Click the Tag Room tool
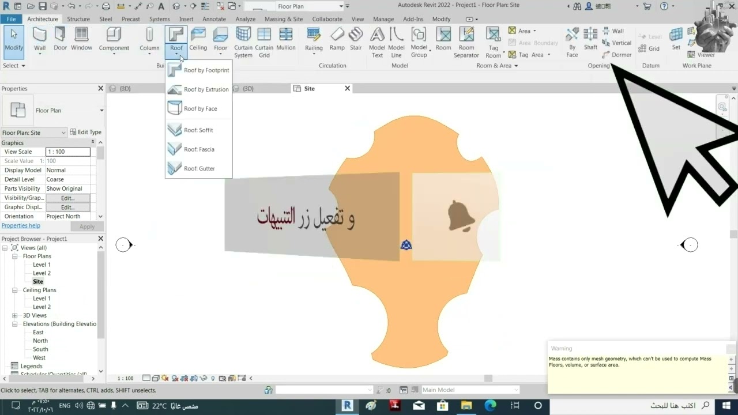The image size is (738, 415). tap(493, 43)
